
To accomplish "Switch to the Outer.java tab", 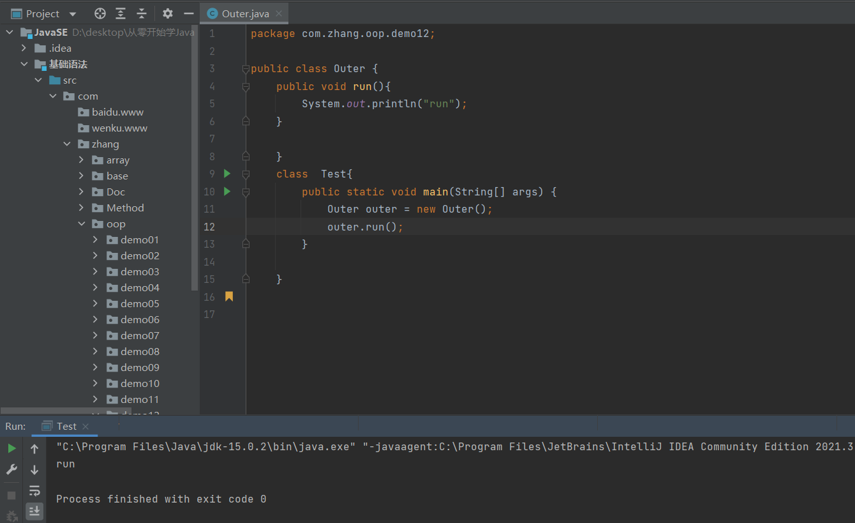I will pyautogui.click(x=245, y=13).
